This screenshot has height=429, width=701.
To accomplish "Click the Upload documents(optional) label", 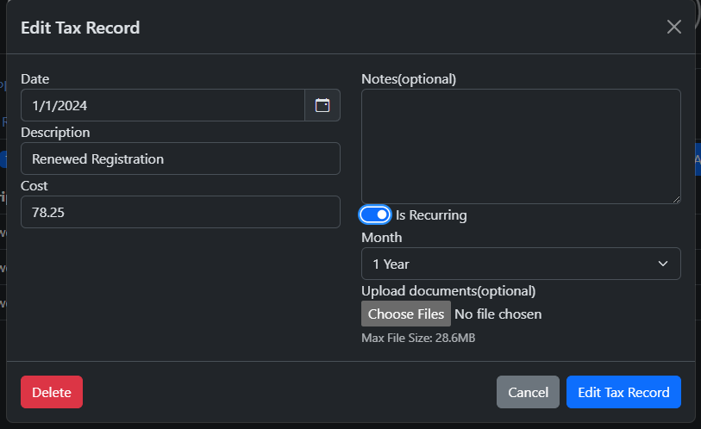I will pyautogui.click(x=448, y=290).
